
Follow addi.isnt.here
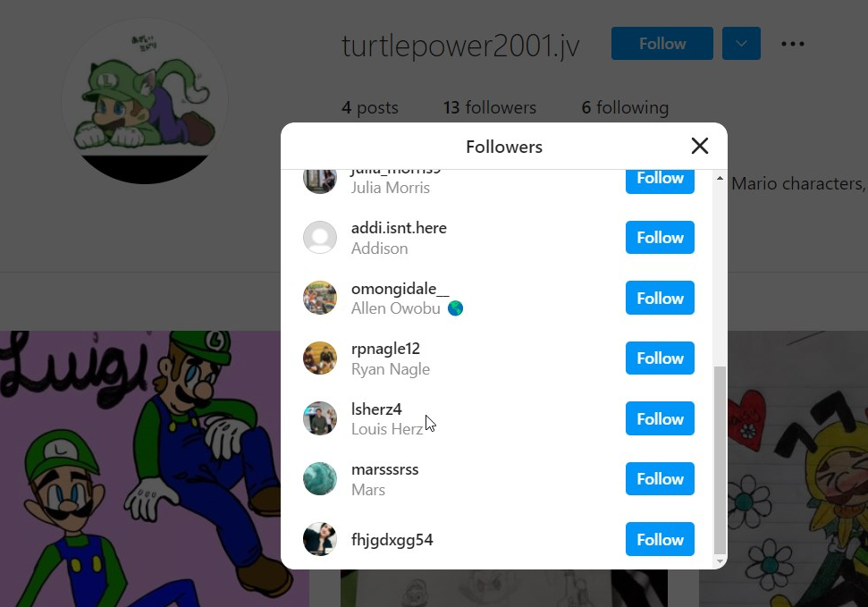pos(660,238)
